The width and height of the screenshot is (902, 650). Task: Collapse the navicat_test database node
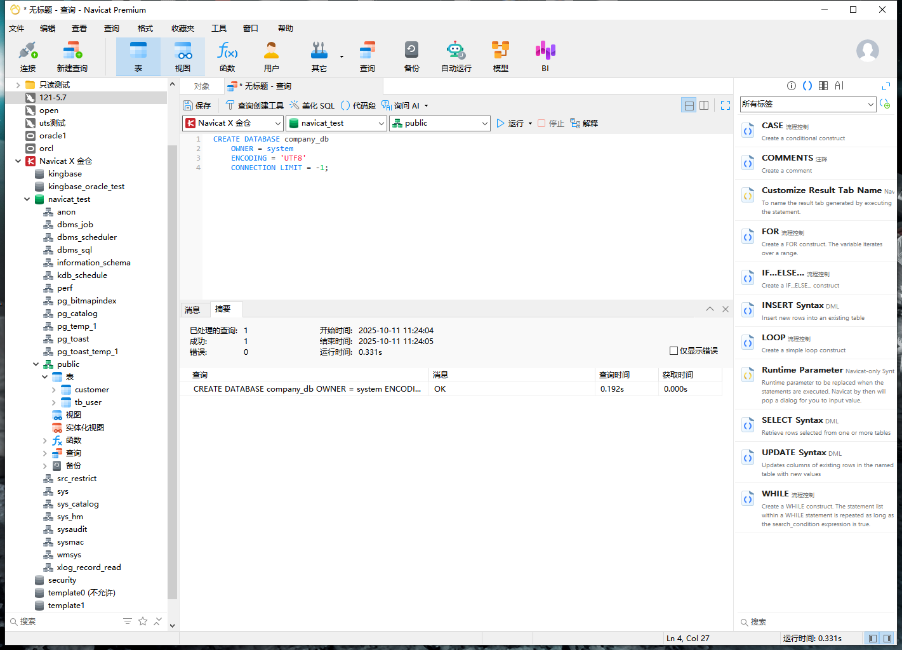click(x=27, y=199)
